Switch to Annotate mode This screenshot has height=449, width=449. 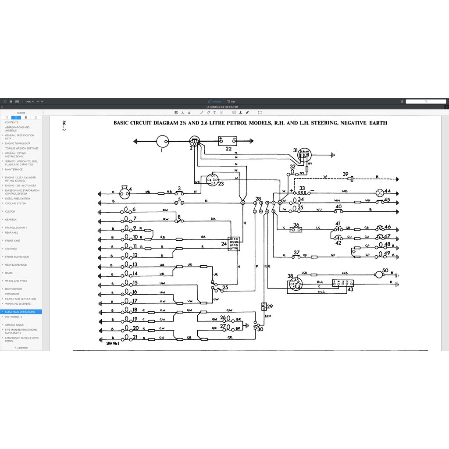[x=215, y=101]
